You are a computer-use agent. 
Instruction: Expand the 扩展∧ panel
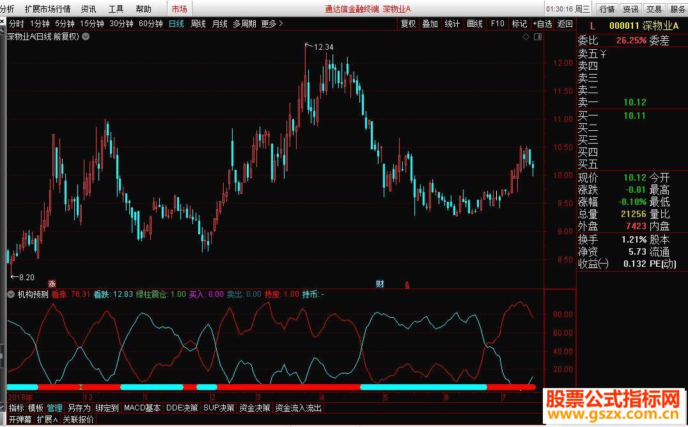click(47, 419)
